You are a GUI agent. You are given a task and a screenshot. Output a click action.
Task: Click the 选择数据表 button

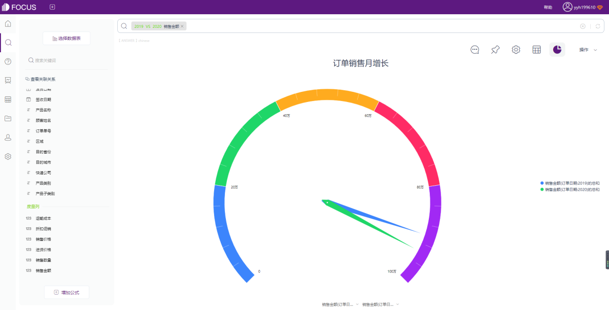(x=66, y=38)
